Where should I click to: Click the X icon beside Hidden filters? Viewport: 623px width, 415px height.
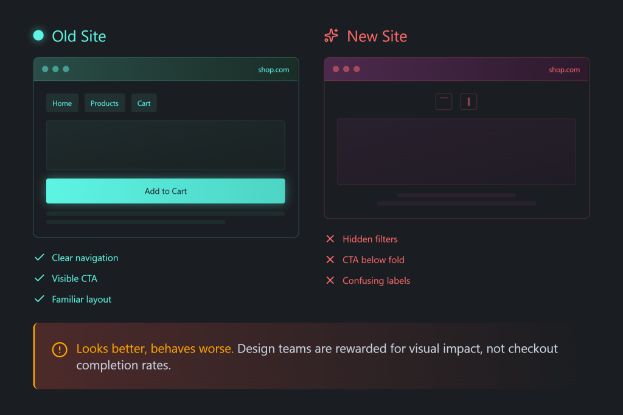tap(330, 239)
